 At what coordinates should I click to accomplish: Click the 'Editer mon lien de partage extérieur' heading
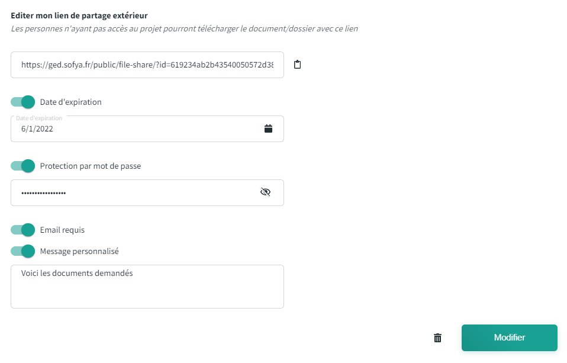tap(79, 15)
